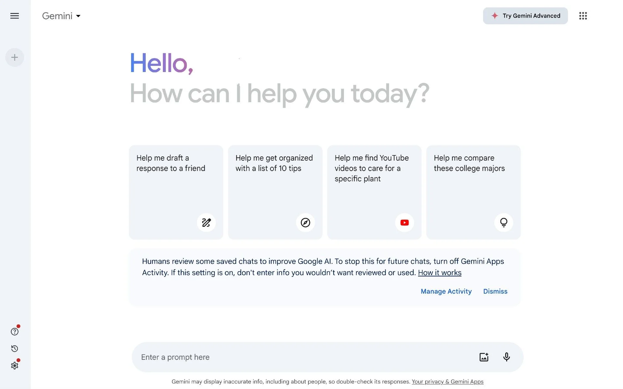Click the upload image icon
The image size is (623, 389).
pos(484,357)
